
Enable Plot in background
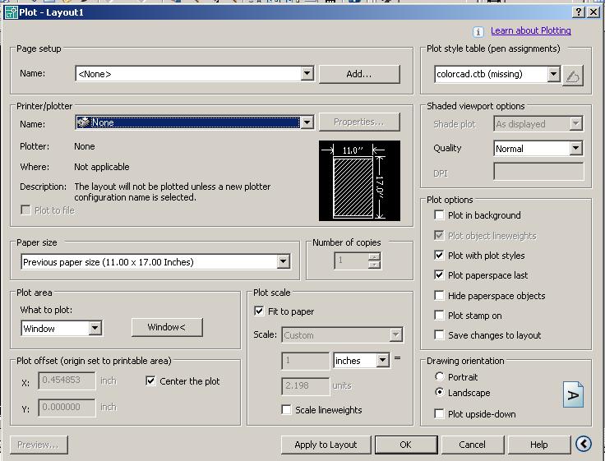click(439, 214)
